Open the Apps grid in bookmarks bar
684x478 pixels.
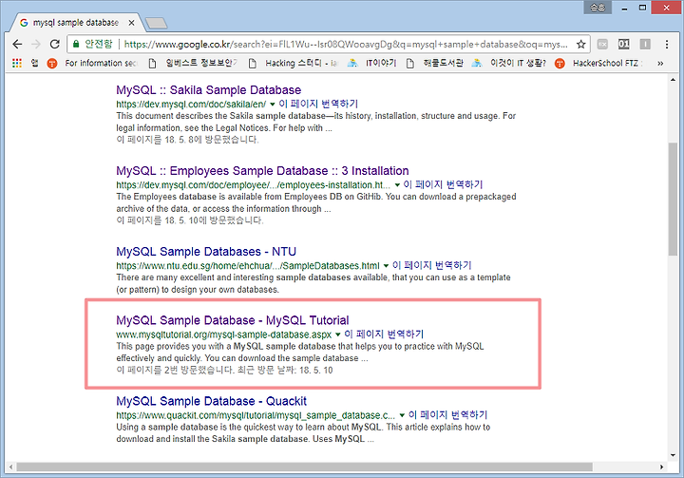(x=16, y=64)
